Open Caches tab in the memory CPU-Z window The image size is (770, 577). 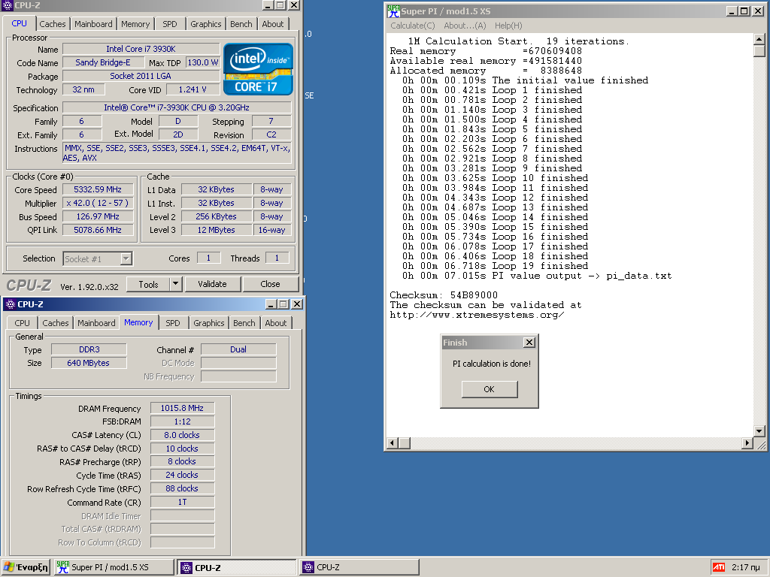(56, 323)
